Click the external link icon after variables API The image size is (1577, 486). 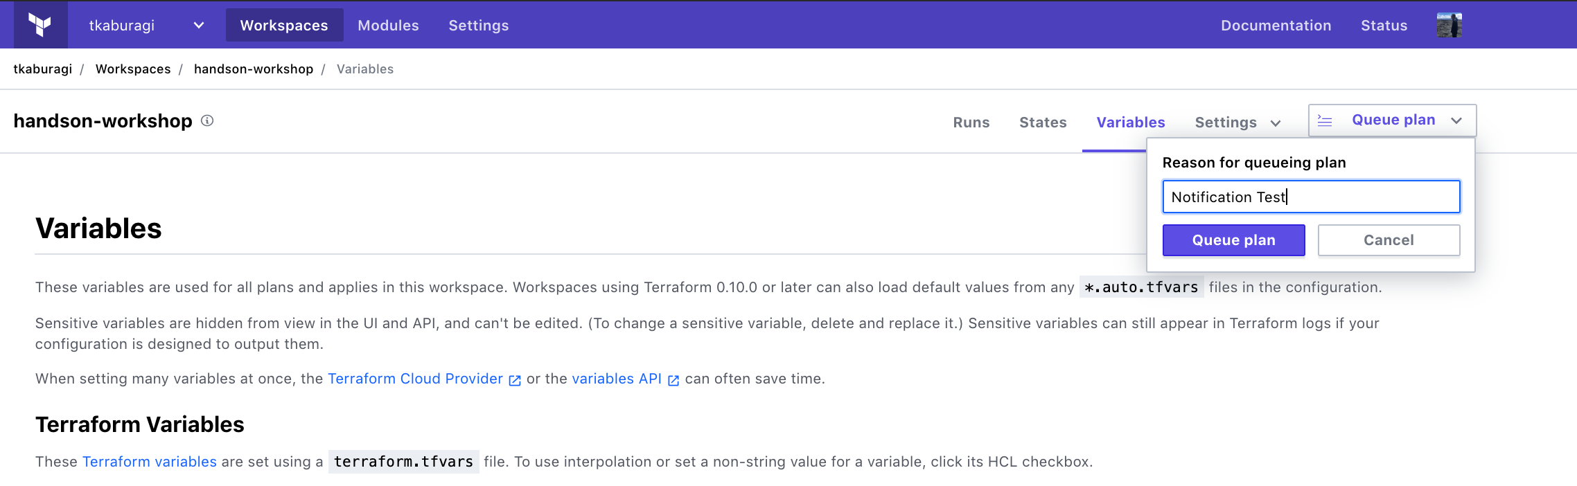point(673,380)
